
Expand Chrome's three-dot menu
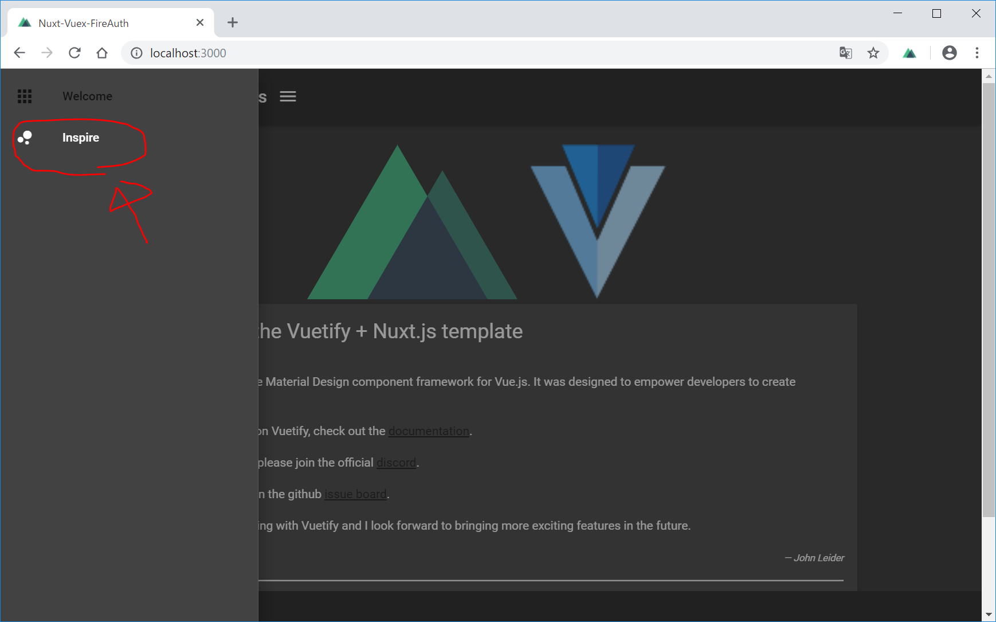(x=977, y=53)
